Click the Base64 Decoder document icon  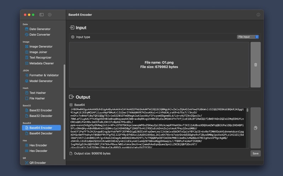coord(27,133)
